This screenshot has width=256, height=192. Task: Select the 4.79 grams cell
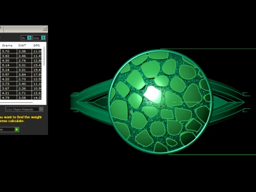[x=9, y=98]
